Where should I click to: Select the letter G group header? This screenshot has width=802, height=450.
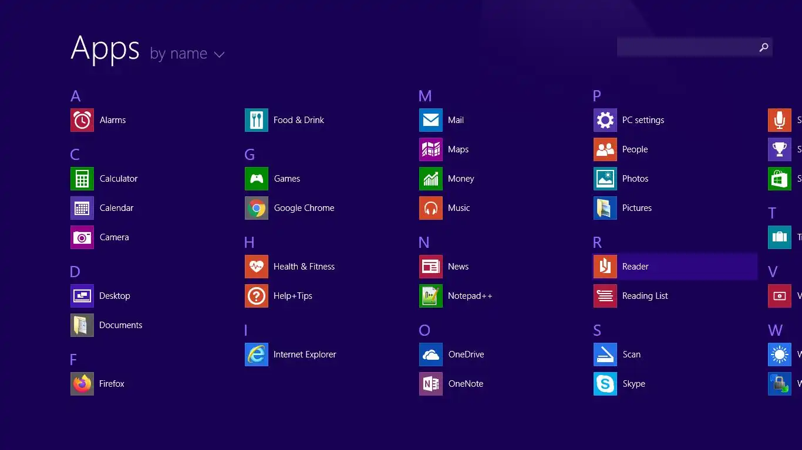(x=250, y=155)
